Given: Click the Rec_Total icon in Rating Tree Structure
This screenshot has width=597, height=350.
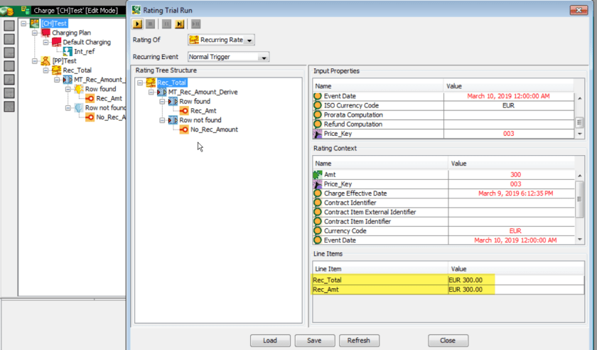Looking at the screenshot, I should tap(151, 83).
